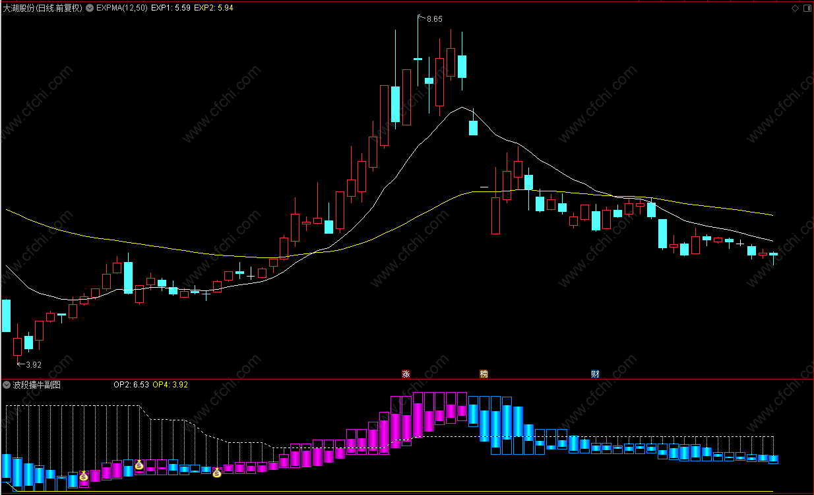Click the 波段擒牛副图 sub-chart name
Image resolution: width=814 pixels, height=495 pixels.
tap(36, 385)
